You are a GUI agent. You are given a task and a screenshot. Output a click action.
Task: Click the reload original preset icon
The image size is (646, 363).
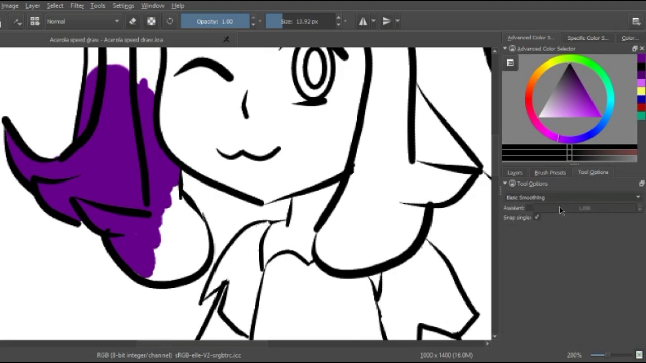click(170, 21)
